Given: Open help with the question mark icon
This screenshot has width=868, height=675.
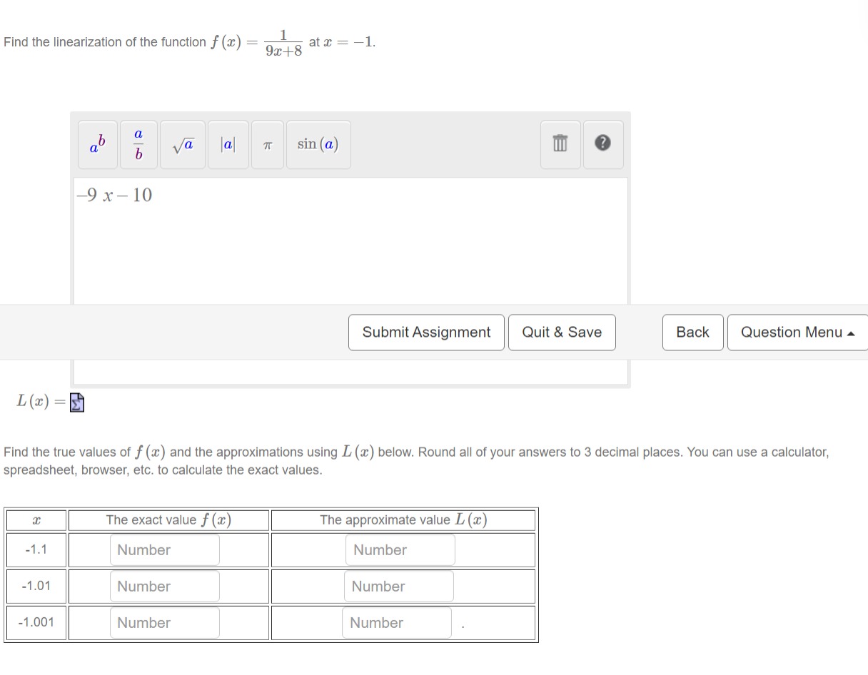Looking at the screenshot, I should tap(603, 144).
